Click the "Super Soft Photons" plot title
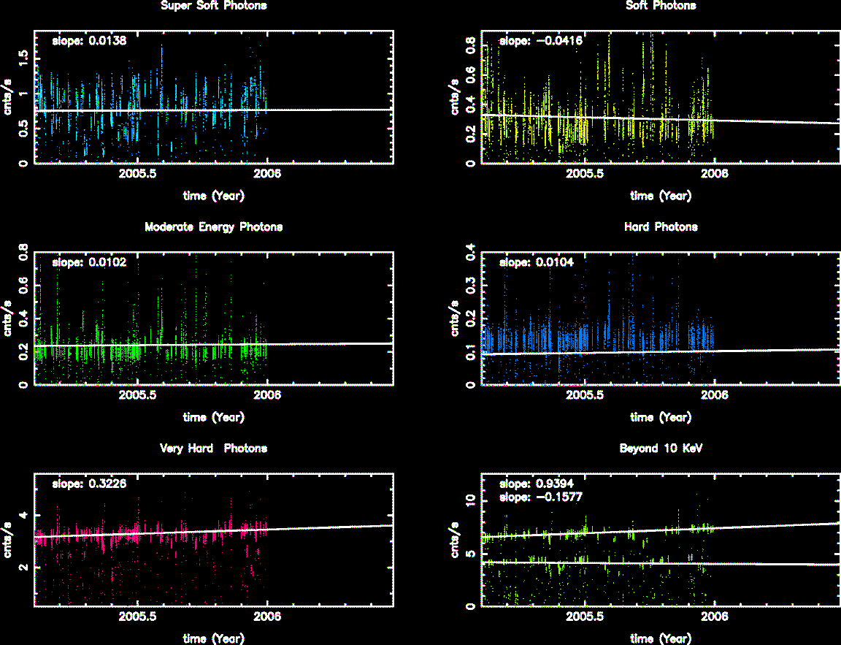 click(213, 6)
